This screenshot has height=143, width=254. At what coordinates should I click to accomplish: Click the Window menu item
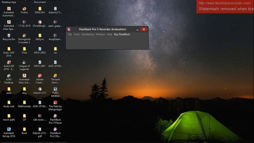100,34
